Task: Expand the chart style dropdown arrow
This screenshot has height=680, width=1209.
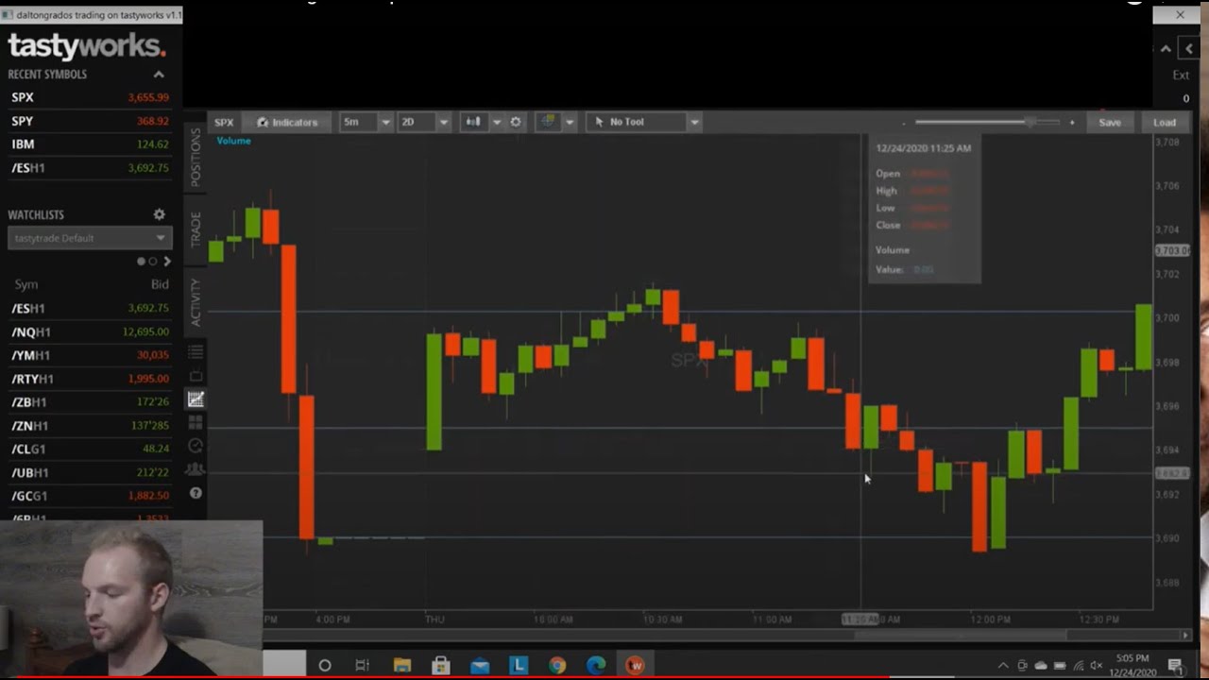Action: point(496,122)
